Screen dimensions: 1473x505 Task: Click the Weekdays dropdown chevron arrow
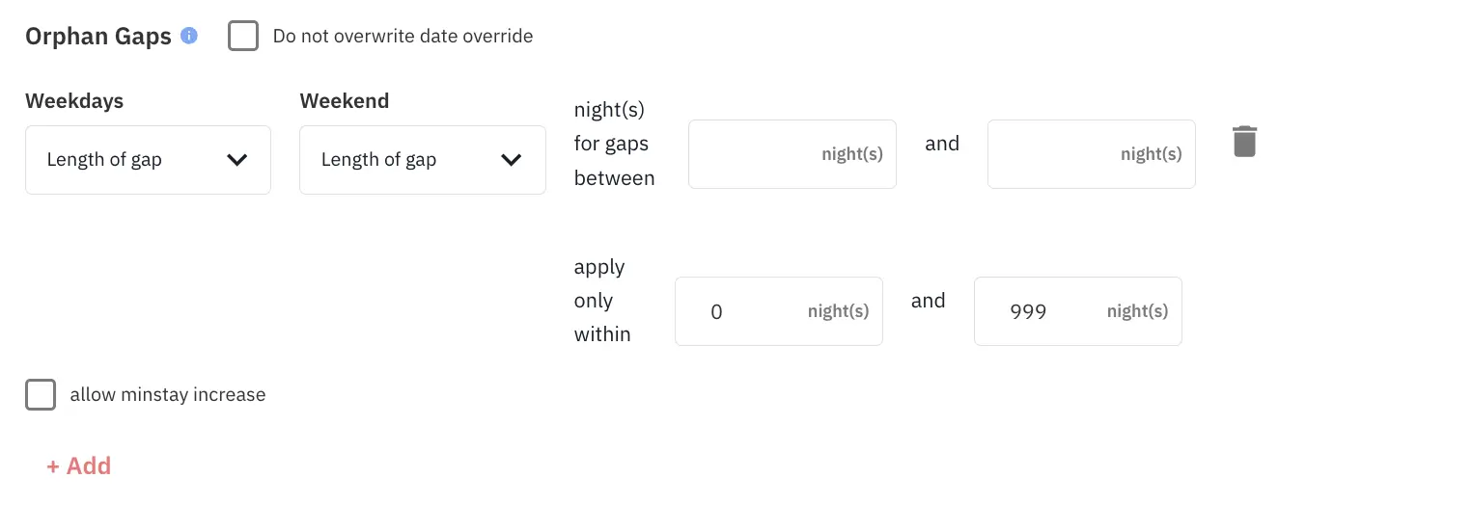coord(236,160)
